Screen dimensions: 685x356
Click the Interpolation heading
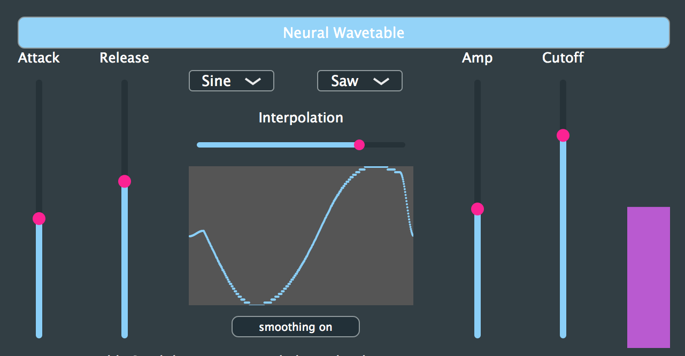pos(301,117)
